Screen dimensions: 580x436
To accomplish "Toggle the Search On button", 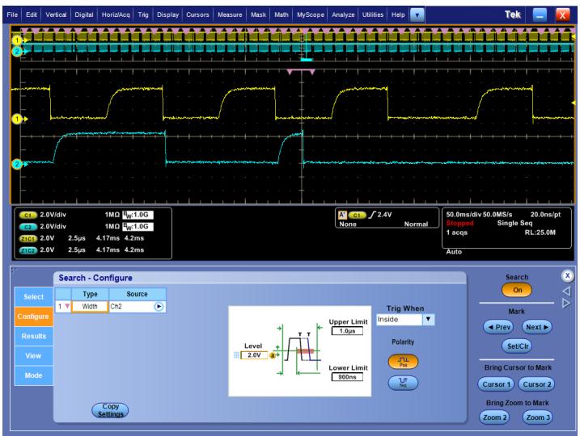I will (517, 290).
